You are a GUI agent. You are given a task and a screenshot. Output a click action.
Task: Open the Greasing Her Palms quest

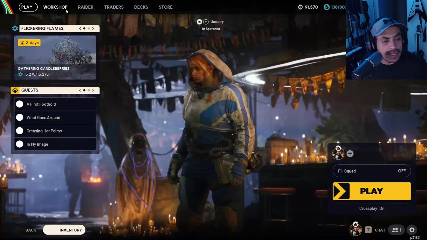click(x=55, y=131)
